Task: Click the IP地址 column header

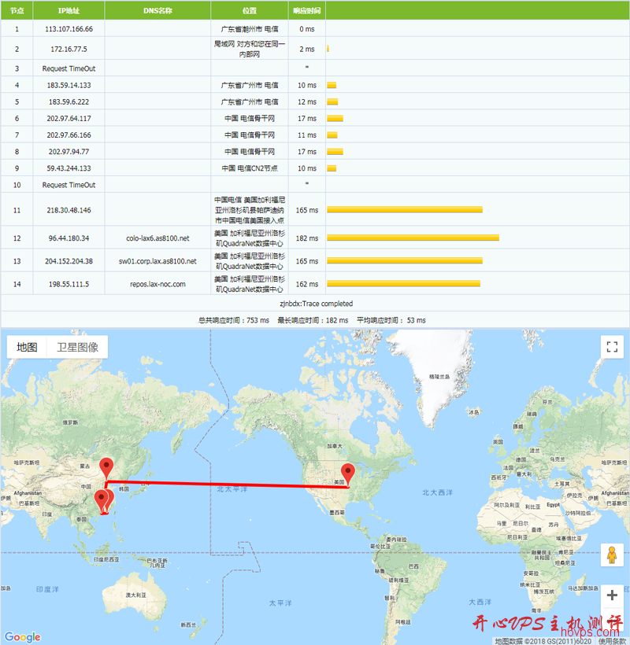Action: coord(69,10)
